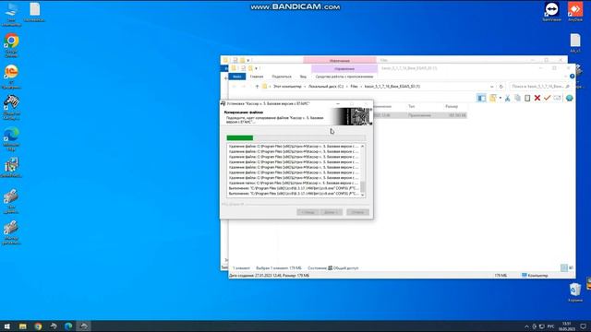The width and height of the screenshot is (591, 332).
Task: Open Windows Start menu
Action: pyautogui.click(x=7, y=326)
